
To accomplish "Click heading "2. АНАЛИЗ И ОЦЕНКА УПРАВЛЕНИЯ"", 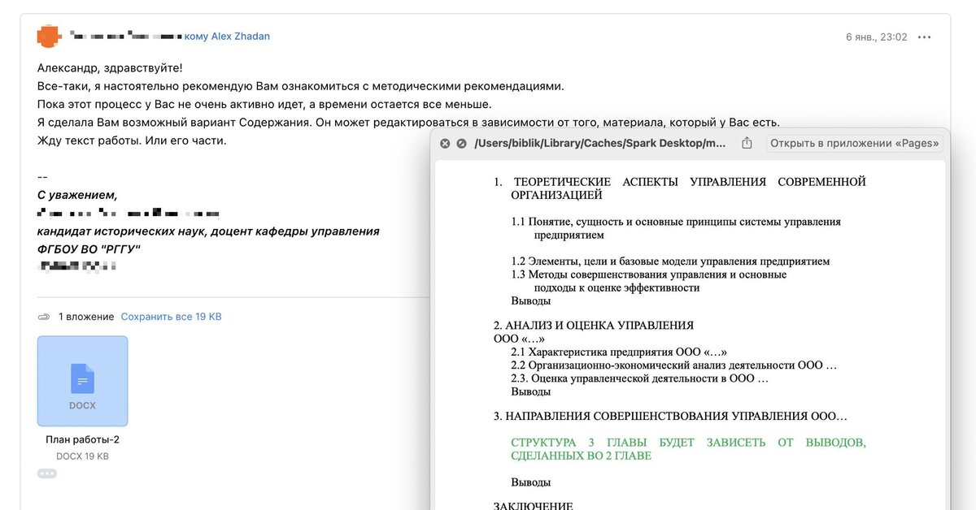I will (x=594, y=332).
